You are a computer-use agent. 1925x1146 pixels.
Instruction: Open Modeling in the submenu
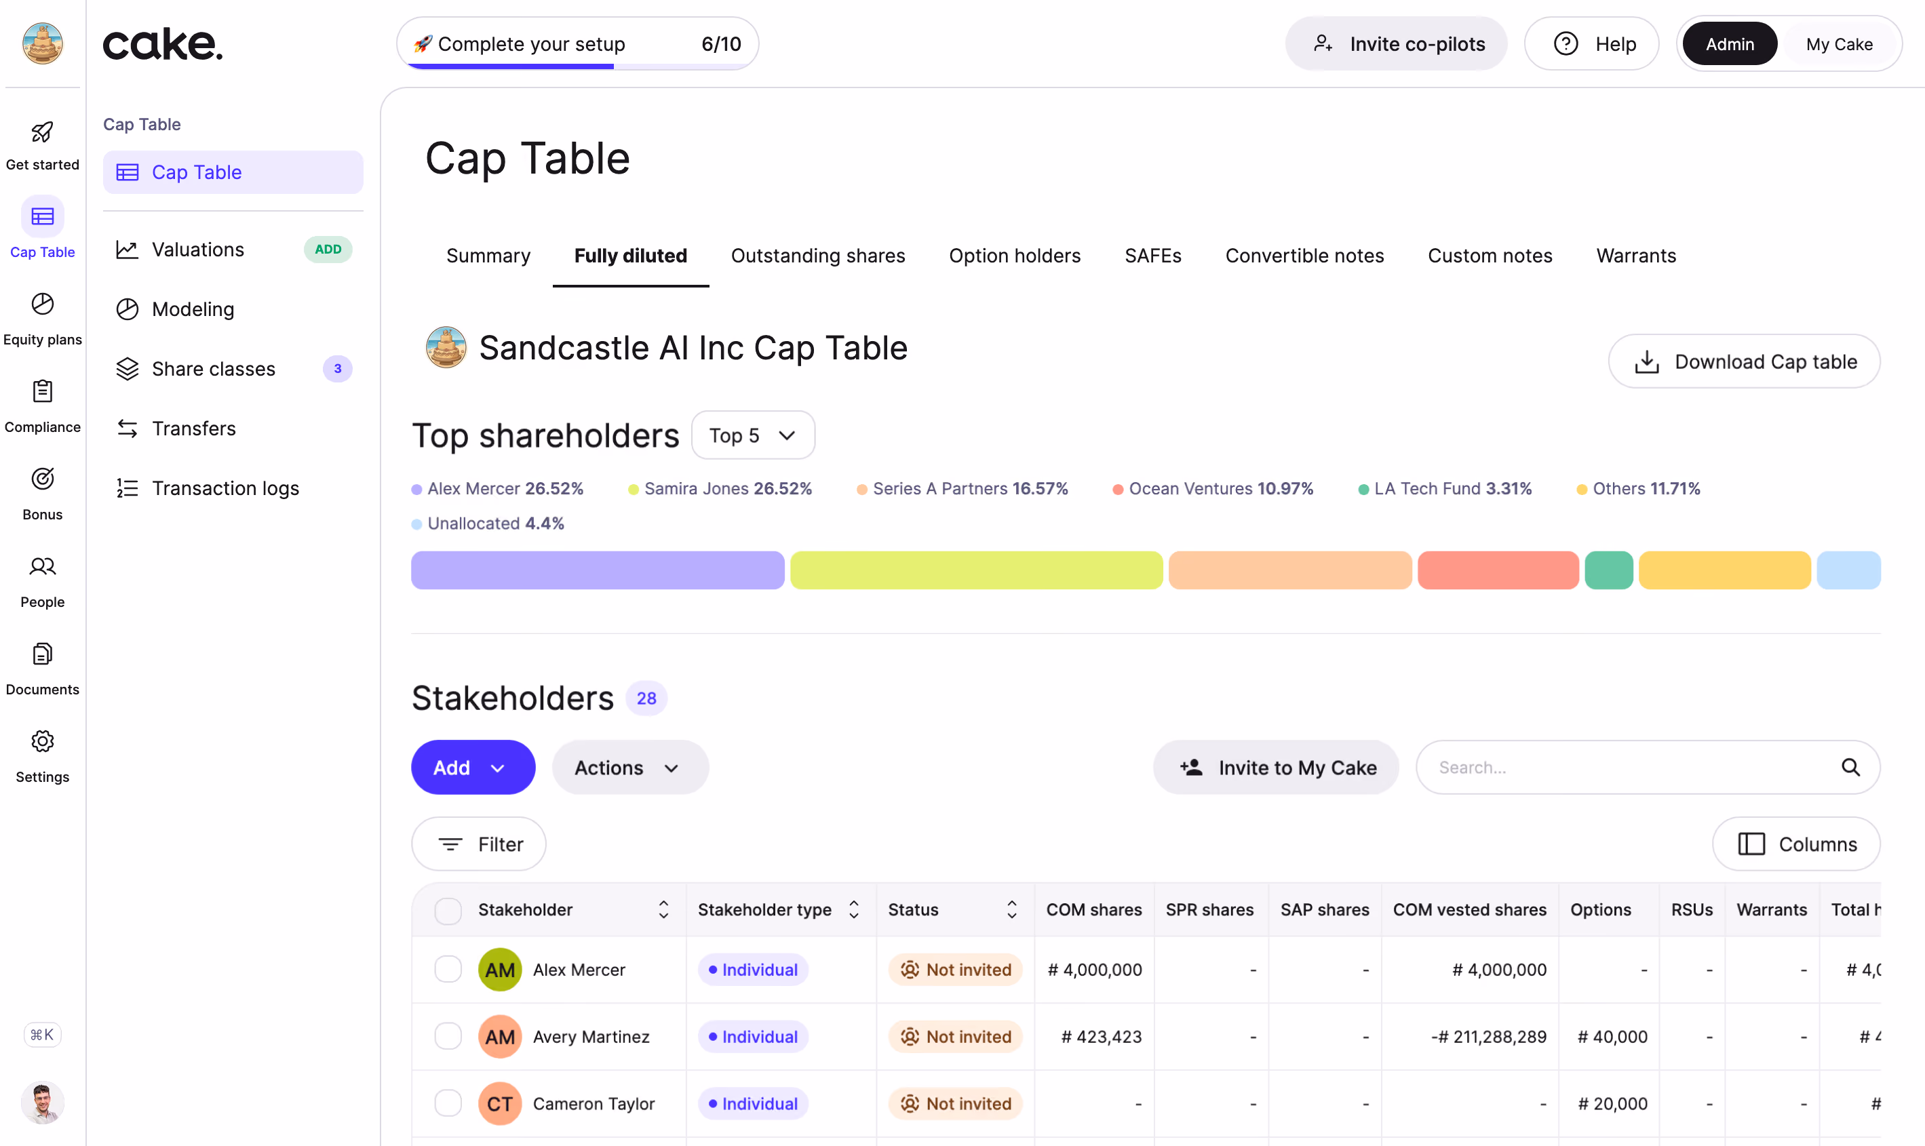point(233,309)
